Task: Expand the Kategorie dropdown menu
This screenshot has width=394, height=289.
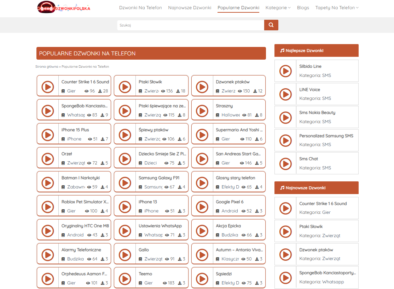Action: point(278,8)
